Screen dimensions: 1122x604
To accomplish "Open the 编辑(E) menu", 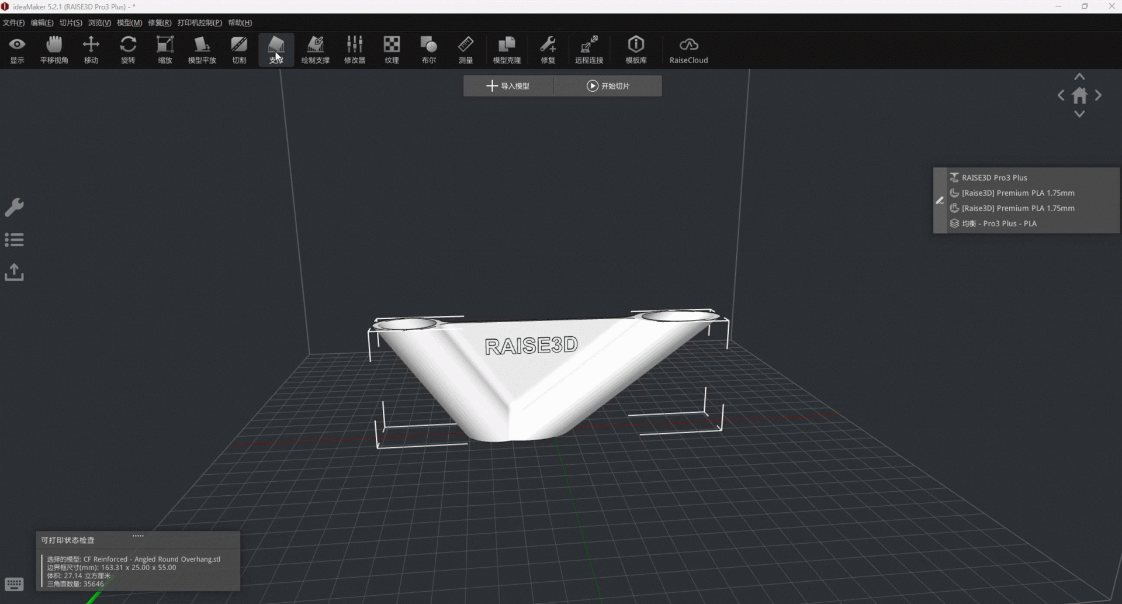I will (x=41, y=23).
